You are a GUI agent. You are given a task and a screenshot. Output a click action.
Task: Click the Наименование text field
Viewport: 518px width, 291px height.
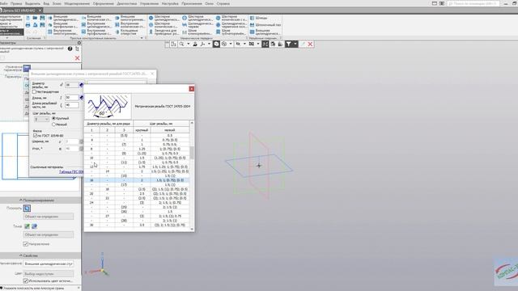point(49,264)
